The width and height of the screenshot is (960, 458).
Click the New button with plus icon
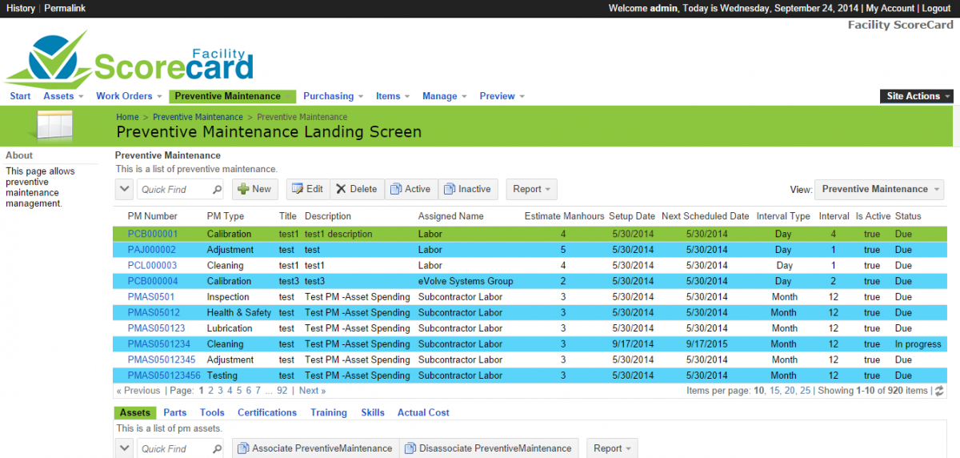(254, 190)
